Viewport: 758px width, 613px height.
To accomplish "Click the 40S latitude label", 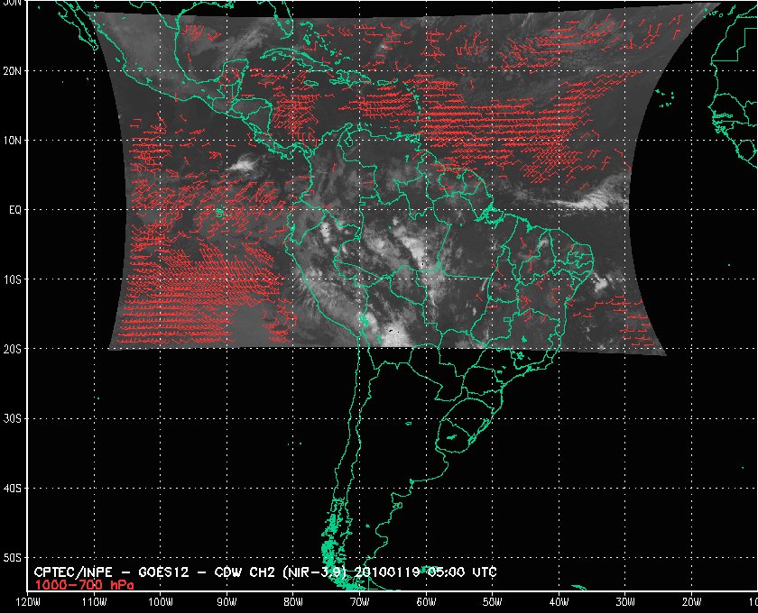I will 12,489.
